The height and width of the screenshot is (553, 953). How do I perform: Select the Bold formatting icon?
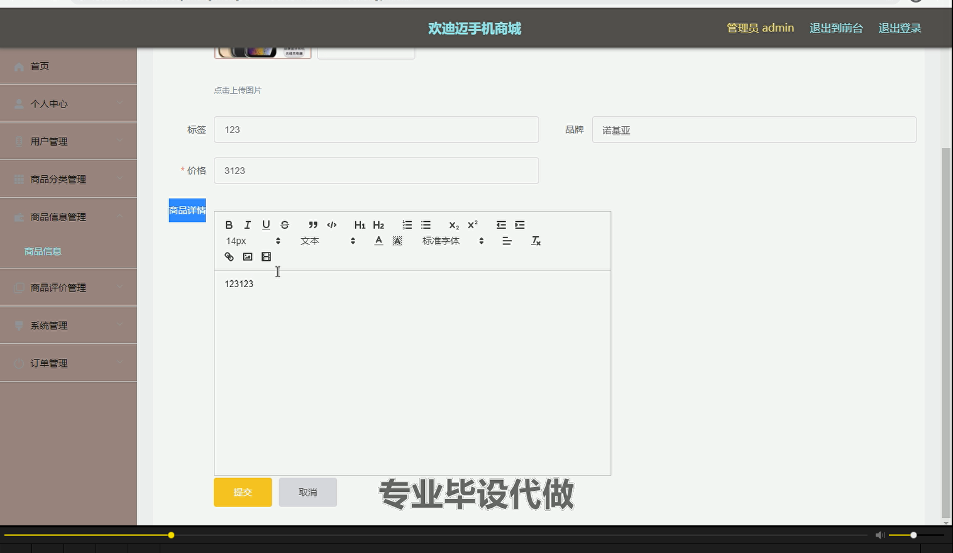pos(228,224)
